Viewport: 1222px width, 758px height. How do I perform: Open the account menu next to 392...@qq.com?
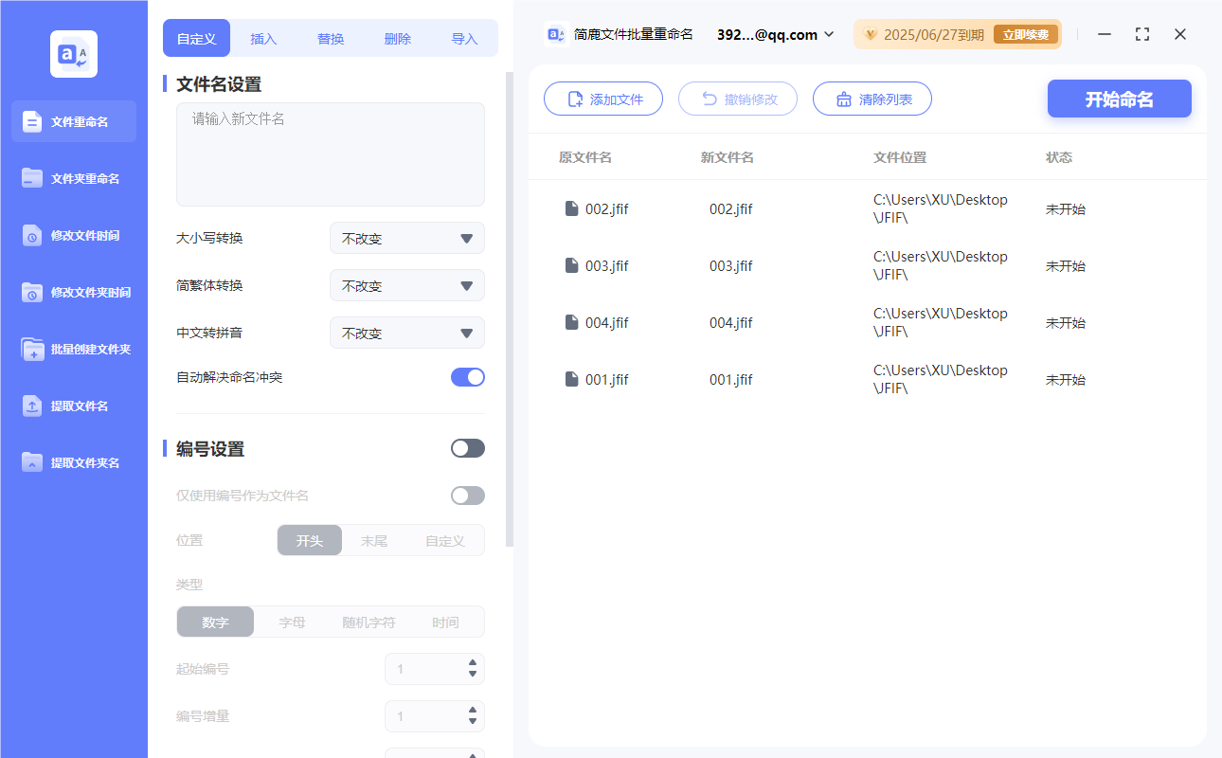coord(829,34)
